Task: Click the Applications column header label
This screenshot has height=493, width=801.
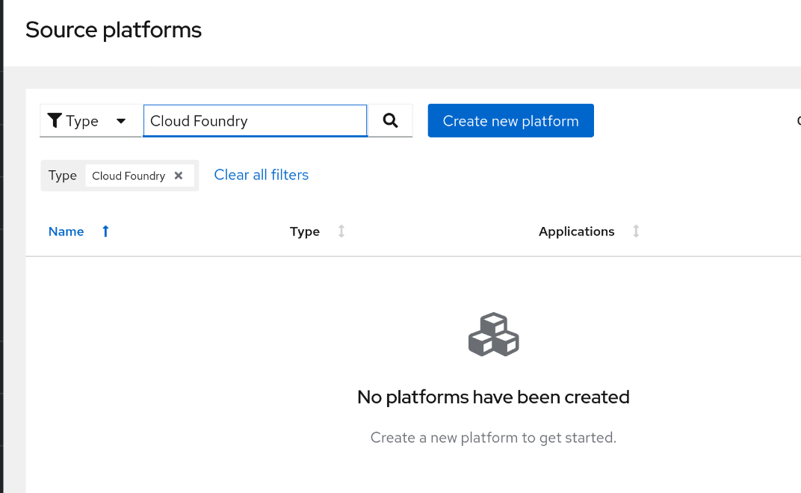Action: coord(576,232)
